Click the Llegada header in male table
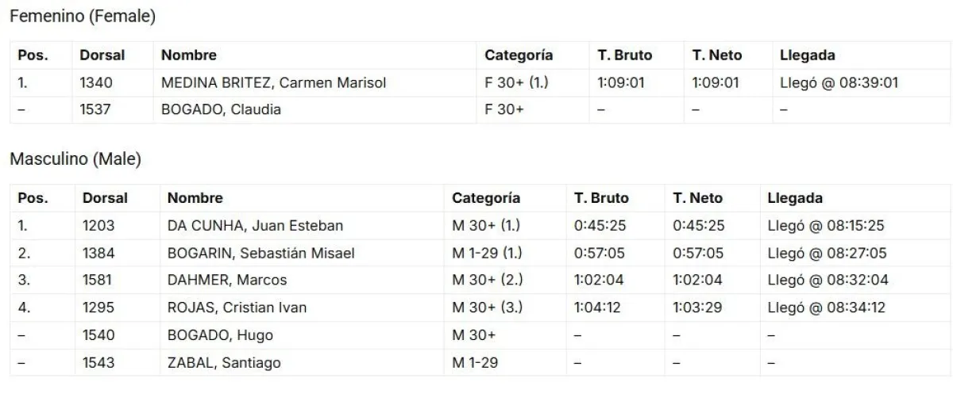The height and width of the screenshot is (401, 953). (795, 198)
